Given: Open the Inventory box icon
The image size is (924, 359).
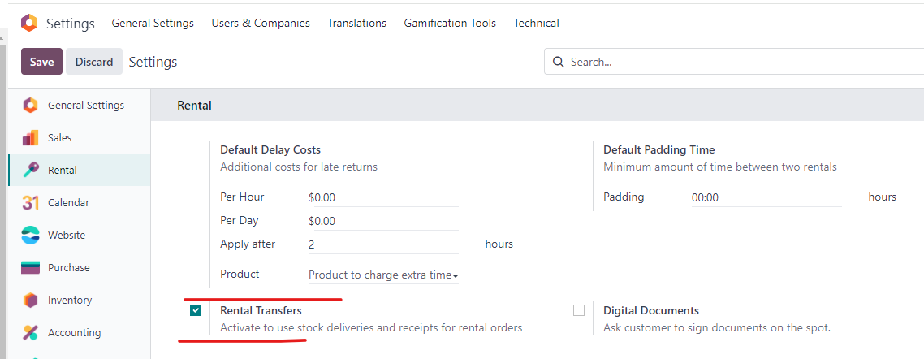Looking at the screenshot, I should pos(30,300).
